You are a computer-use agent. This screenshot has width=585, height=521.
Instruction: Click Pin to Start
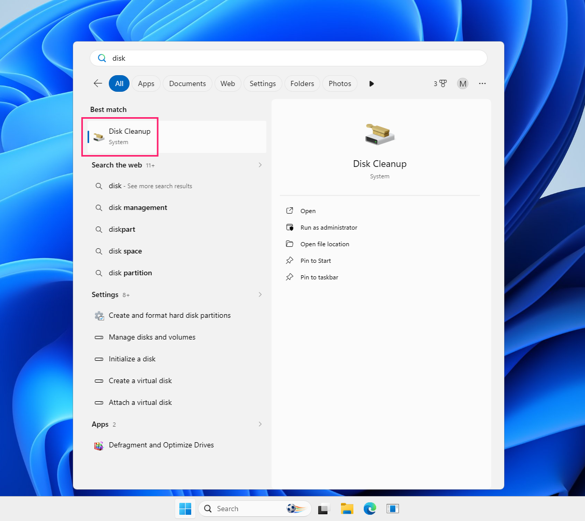[x=315, y=260]
